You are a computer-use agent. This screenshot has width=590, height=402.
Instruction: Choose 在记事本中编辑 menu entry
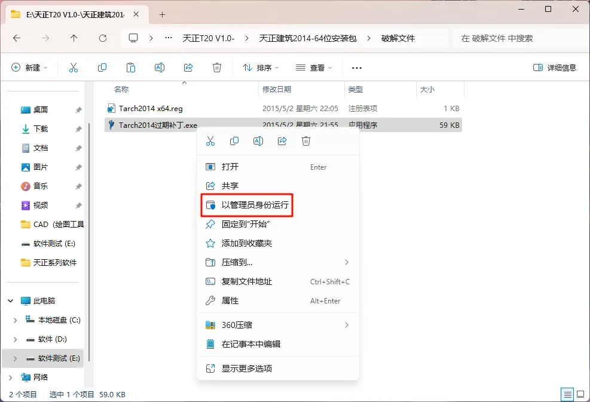[x=278, y=344]
